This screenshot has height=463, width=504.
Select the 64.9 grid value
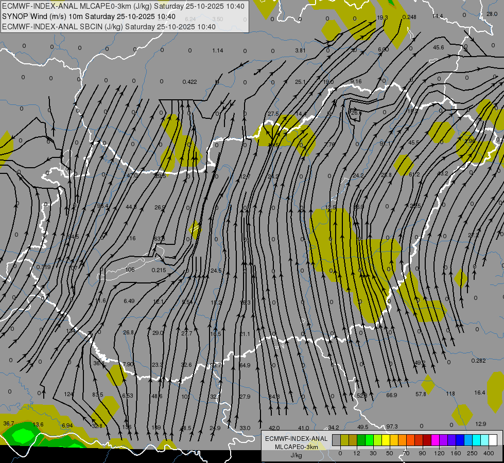pyautogui.click(x=245, y=365)
